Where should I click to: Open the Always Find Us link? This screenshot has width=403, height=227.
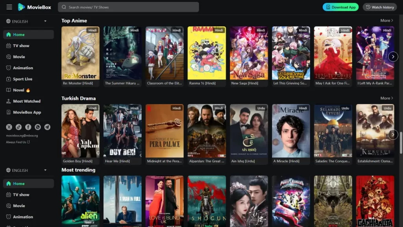[x=18, y=142]
